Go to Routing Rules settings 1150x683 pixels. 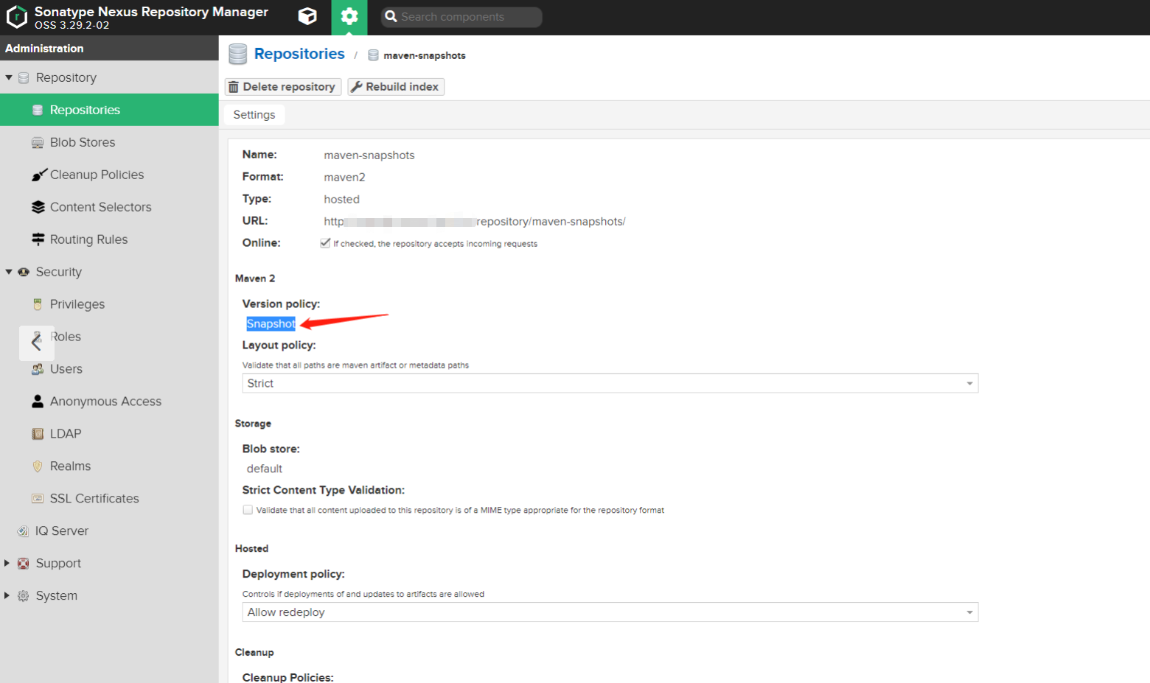coord(88,239)
